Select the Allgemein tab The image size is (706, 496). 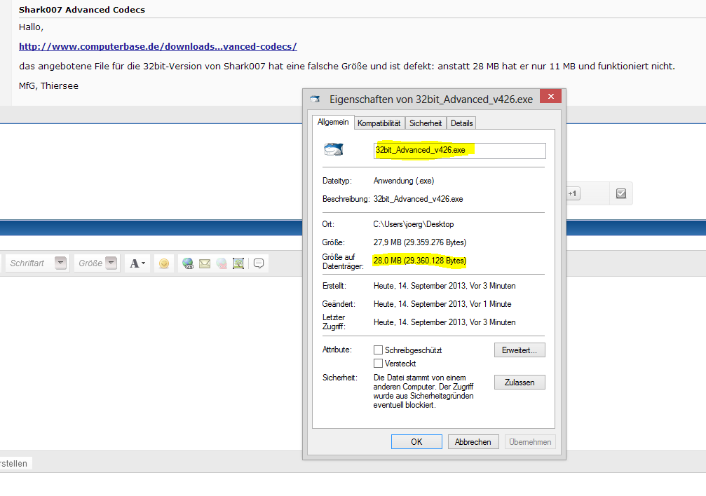[x=333, y=122]
